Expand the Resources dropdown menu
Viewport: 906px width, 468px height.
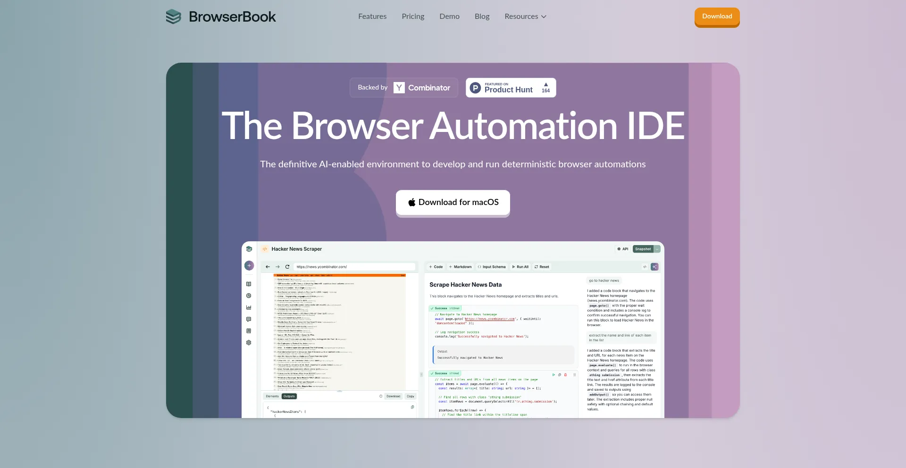(x=525, y=16)
